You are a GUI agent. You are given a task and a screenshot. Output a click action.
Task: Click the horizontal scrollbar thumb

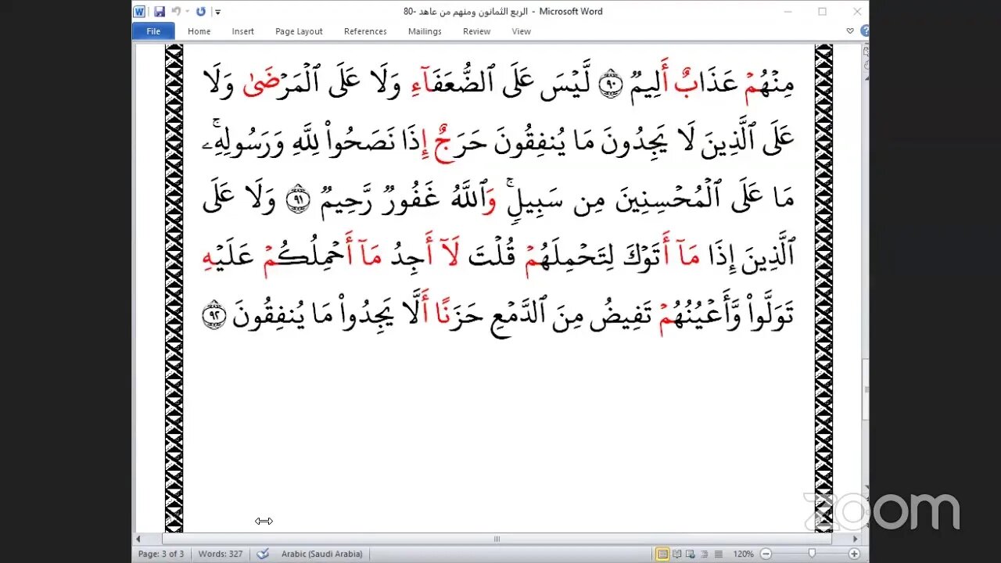click(497, 539)
